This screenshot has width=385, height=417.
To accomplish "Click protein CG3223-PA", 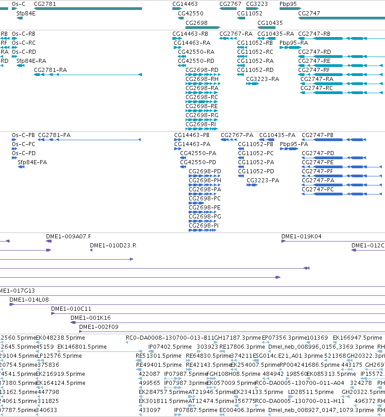I will click(263, 180).
